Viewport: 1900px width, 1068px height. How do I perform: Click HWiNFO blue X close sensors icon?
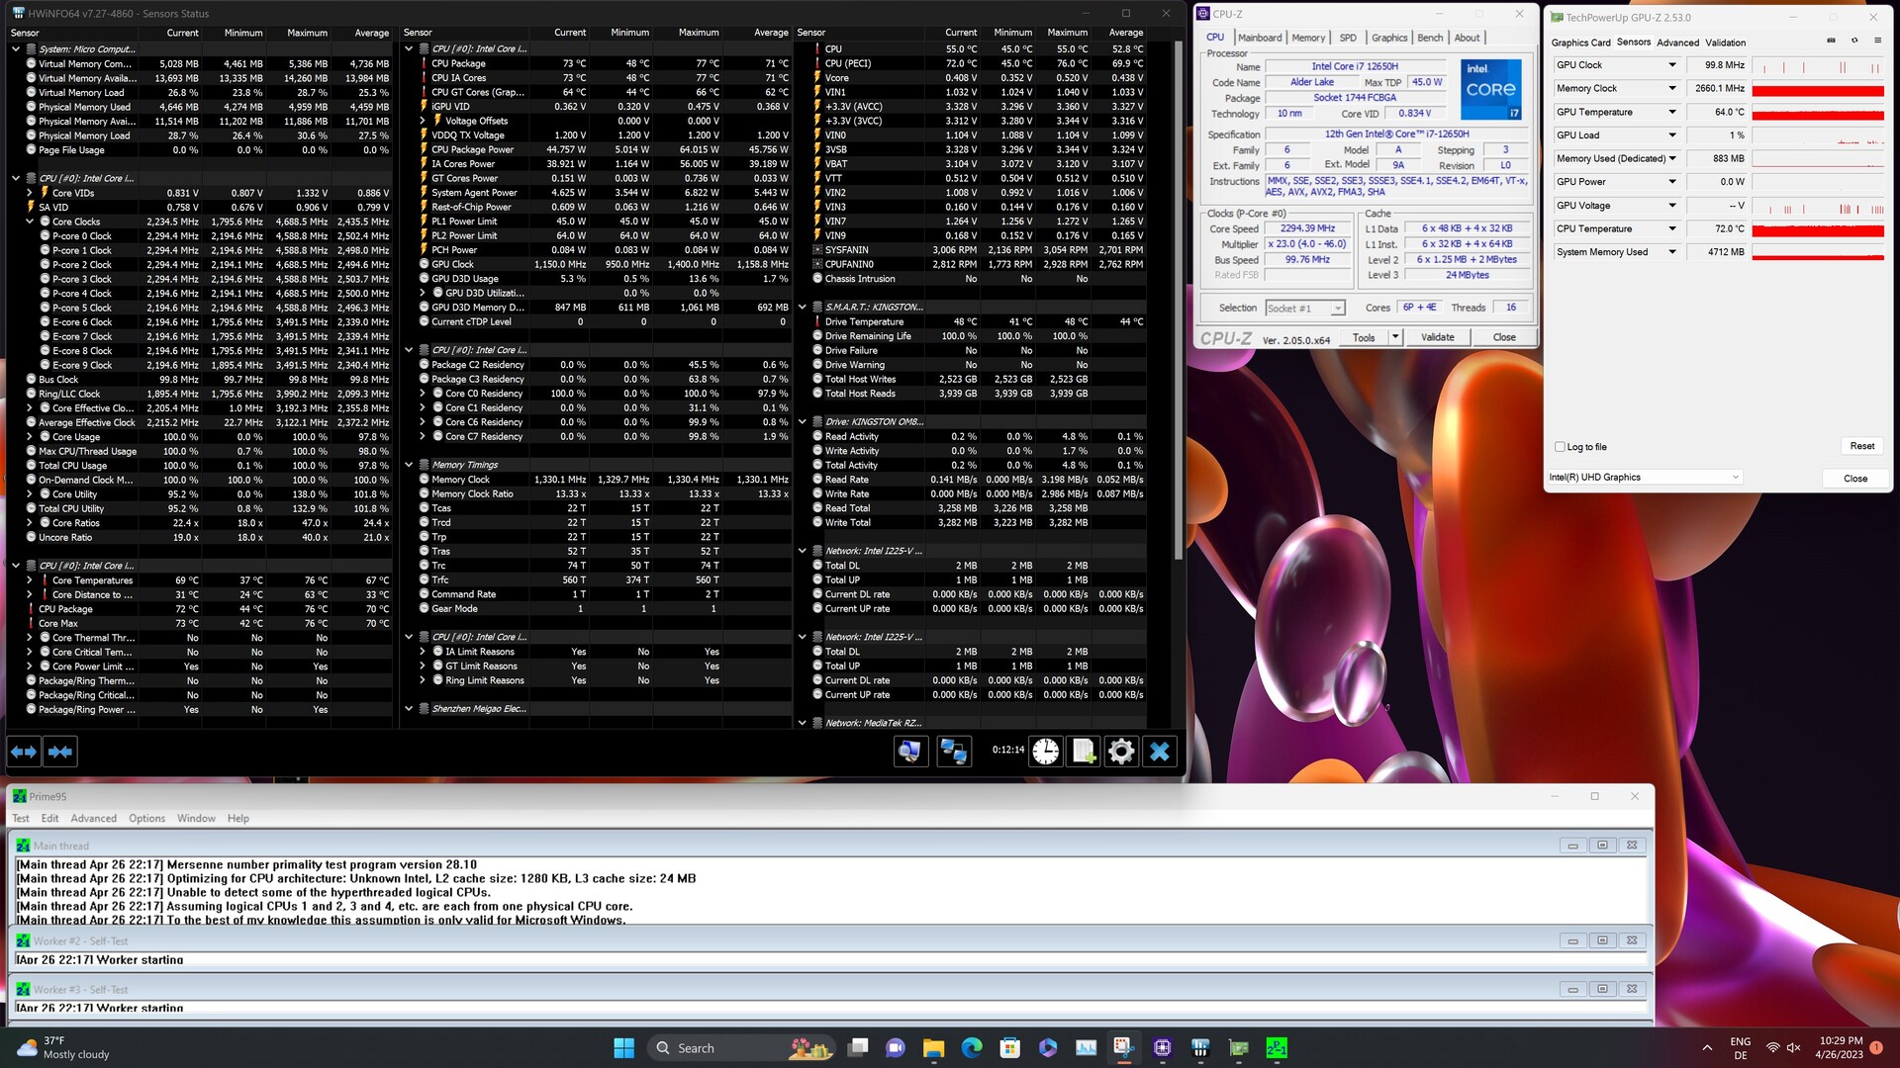(1160, 753)
